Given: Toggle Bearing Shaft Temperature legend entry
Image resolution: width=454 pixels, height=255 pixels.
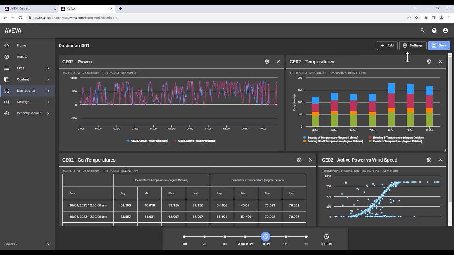Looking at the screenshot, I should point(333,141).
